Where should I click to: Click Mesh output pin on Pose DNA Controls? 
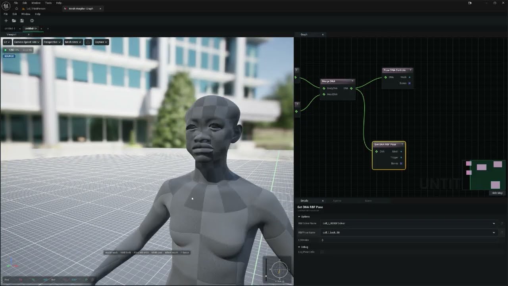pos(410,77)
